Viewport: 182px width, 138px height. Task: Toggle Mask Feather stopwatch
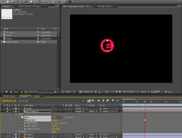pos(25,123)
